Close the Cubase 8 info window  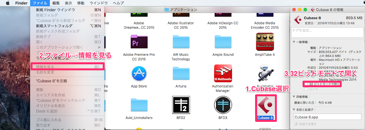coord(294,10)
